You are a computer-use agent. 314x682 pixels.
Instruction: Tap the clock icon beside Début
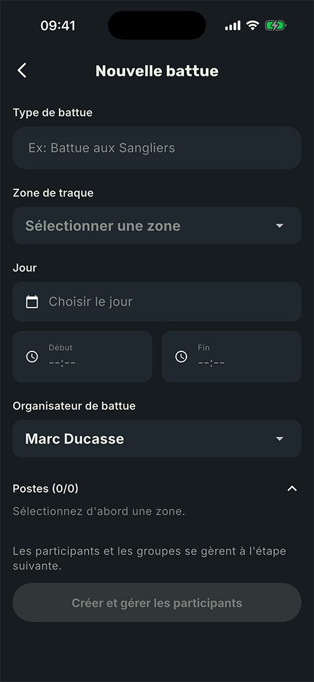(32, 356)
